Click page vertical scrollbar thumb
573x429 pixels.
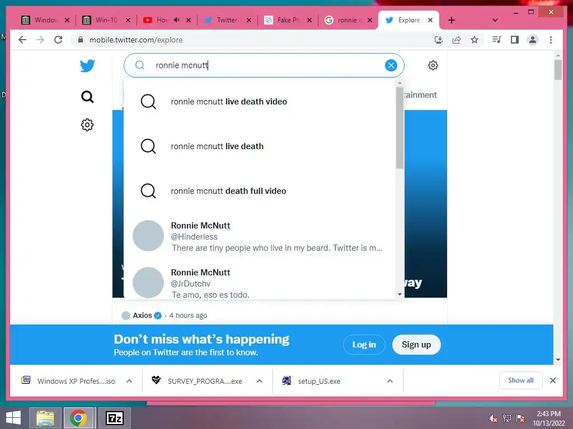(558, 69)
